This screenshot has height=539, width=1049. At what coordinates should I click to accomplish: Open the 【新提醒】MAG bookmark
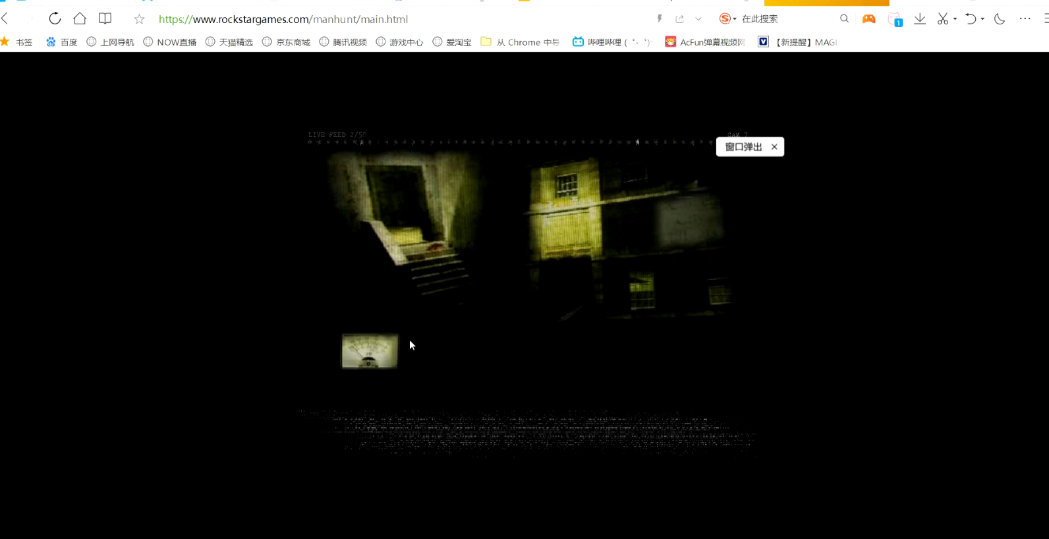coord(797,42)
